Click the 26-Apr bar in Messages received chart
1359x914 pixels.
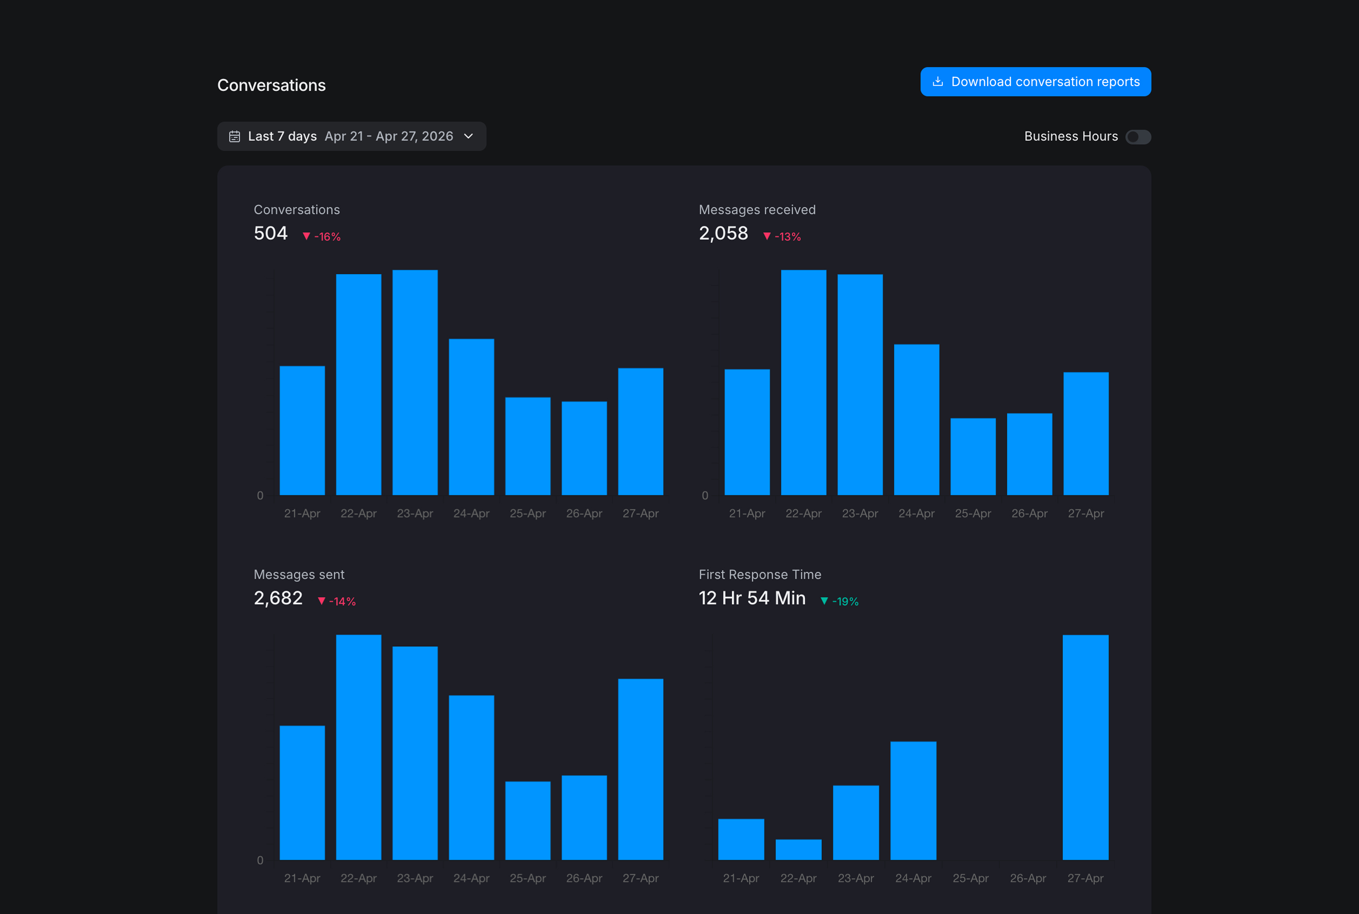click(x=1030, y=454)
